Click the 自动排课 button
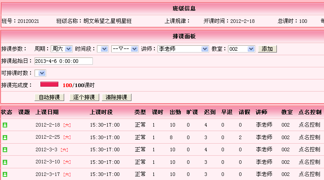Viewport: 324px width, 180px height. (49, 97)
